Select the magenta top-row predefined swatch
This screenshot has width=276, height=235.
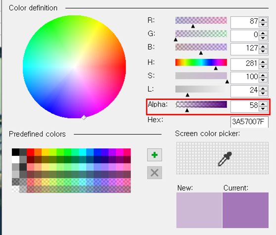tap(120, 152)
